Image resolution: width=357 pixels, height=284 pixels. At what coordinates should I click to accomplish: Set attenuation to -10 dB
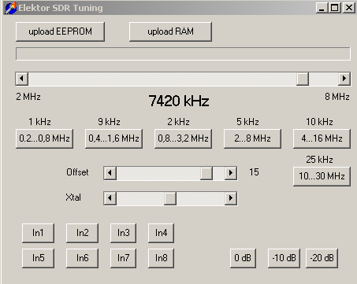(284, 258)
